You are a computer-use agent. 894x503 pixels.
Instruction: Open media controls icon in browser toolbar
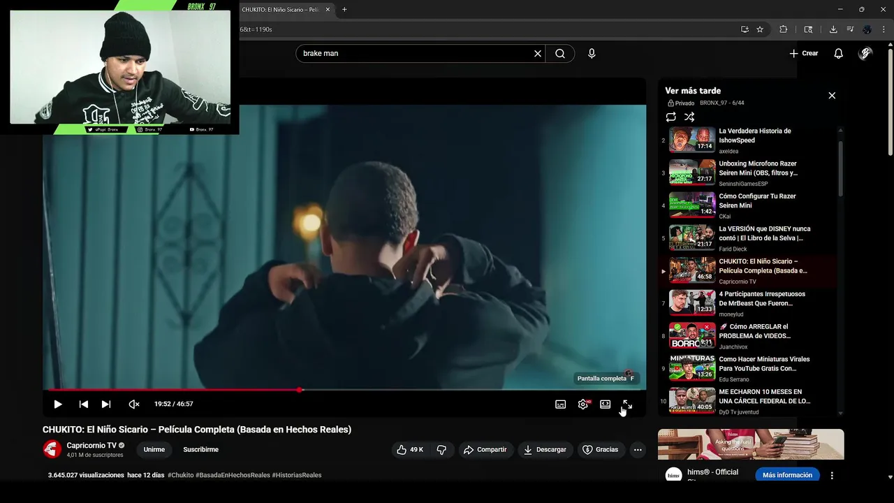click(x=850, y=29)
